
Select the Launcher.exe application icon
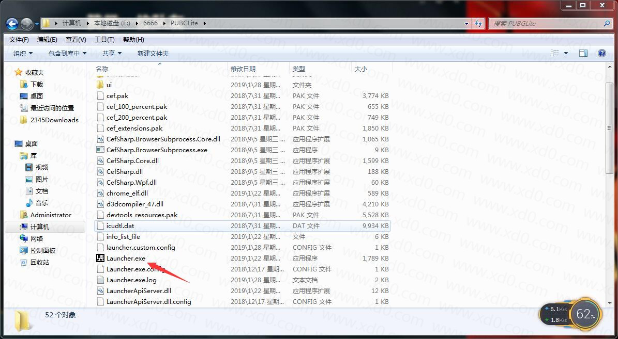tap(100, 259)
